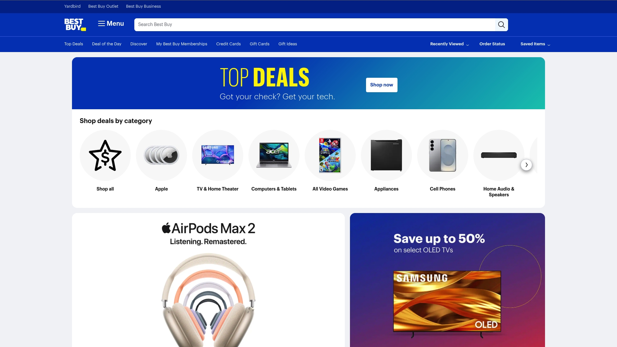617x347 pixels.
Task: Advance the category carousel with right arrow
Action: pos(526,165)
